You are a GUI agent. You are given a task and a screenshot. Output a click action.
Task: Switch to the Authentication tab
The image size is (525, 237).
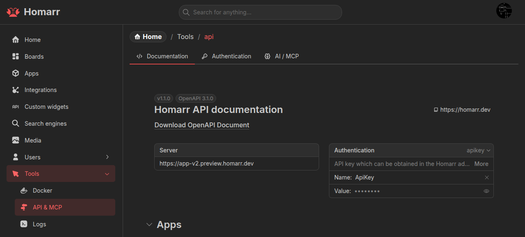tap(226, 56)
